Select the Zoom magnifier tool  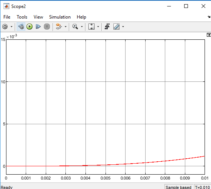coord(75,27)
